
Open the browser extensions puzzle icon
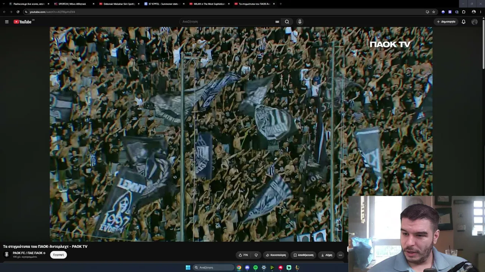point(463,12)
